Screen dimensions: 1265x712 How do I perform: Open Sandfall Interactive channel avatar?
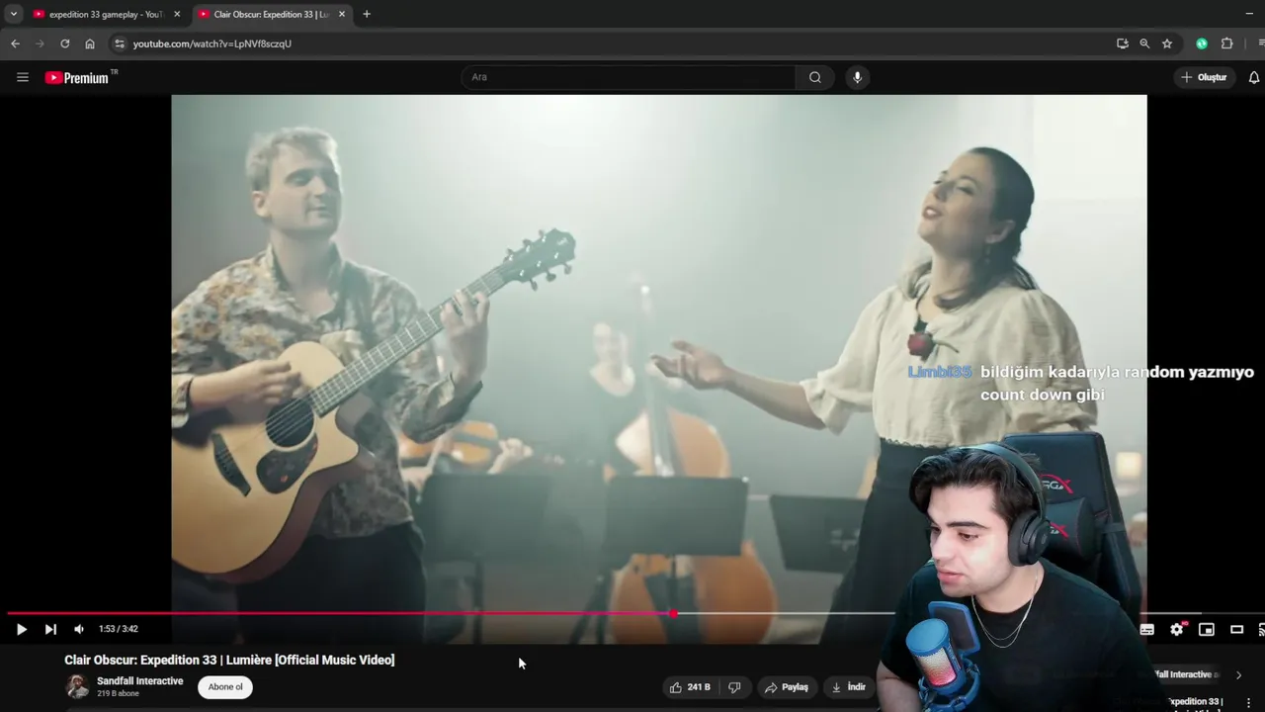pos(76,686)
